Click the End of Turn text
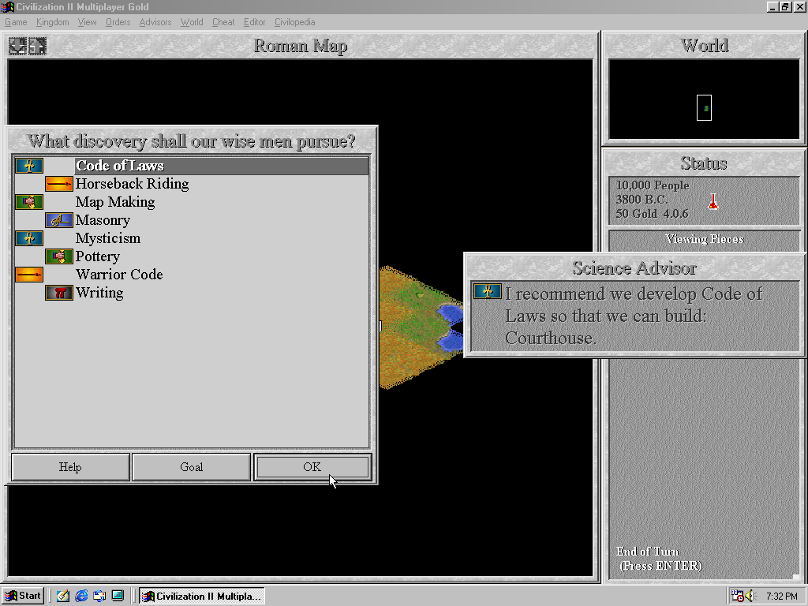 pos(648,552)
